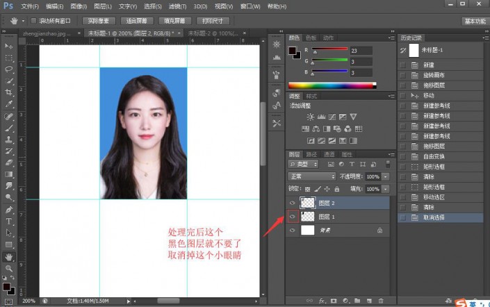Image resolution: width=490 pixels, height=307 pixels.
Task: Hide 图层 1 using its eye icon
Action: coord(293,217)
